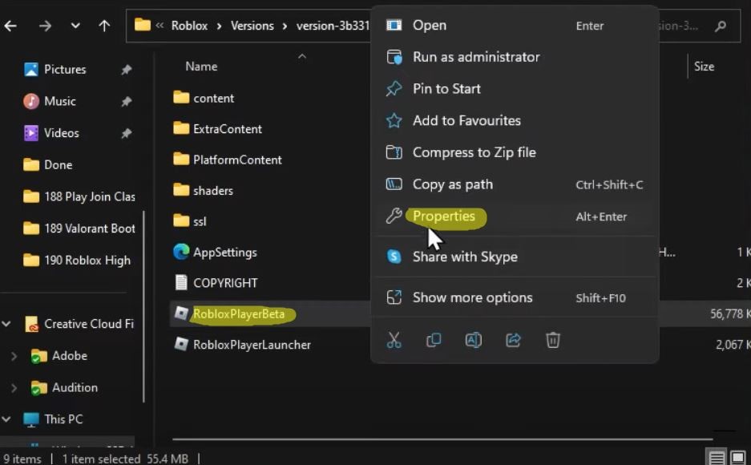This screenshot has height=465, width=751.
Task: Open Properties from the context menu
Action: pos(515,216)
